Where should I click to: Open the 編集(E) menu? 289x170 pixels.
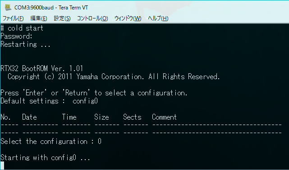click(38, 18)
